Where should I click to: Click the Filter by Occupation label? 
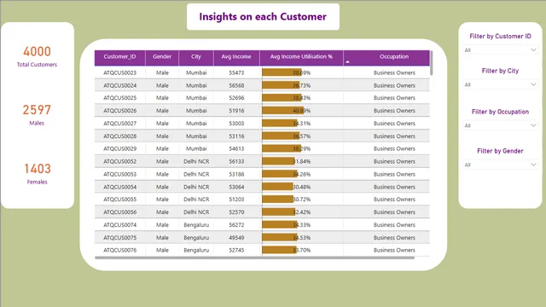(500, 112)
